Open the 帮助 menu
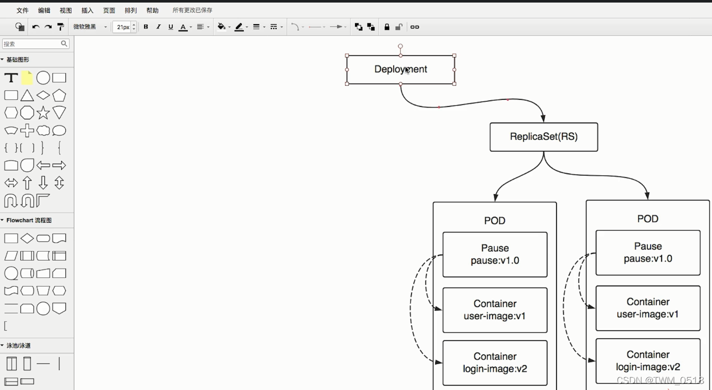Viewport: 712px width, 390px height. pos(152,10)
